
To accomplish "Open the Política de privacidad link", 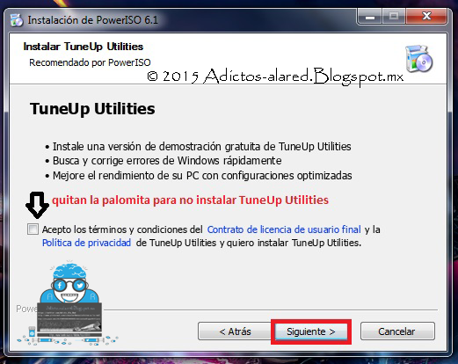I will click(x=86, y=243).
